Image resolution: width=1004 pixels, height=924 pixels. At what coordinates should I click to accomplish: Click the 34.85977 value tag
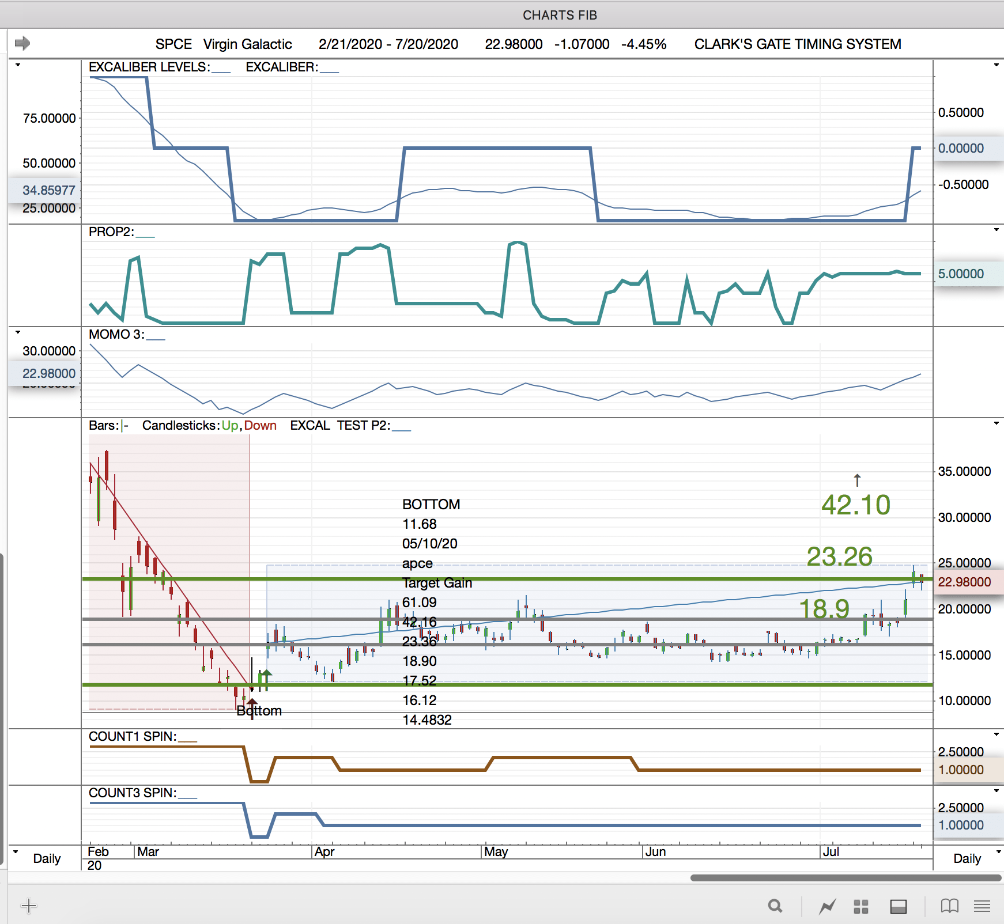(x=45, y=190)
